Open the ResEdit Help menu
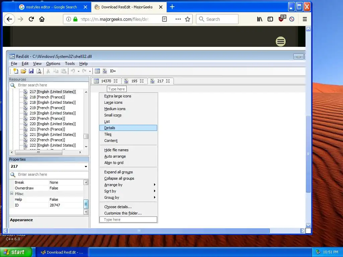Image resolution: width=343 pixels, height=257 pixels. coord(83,64)
